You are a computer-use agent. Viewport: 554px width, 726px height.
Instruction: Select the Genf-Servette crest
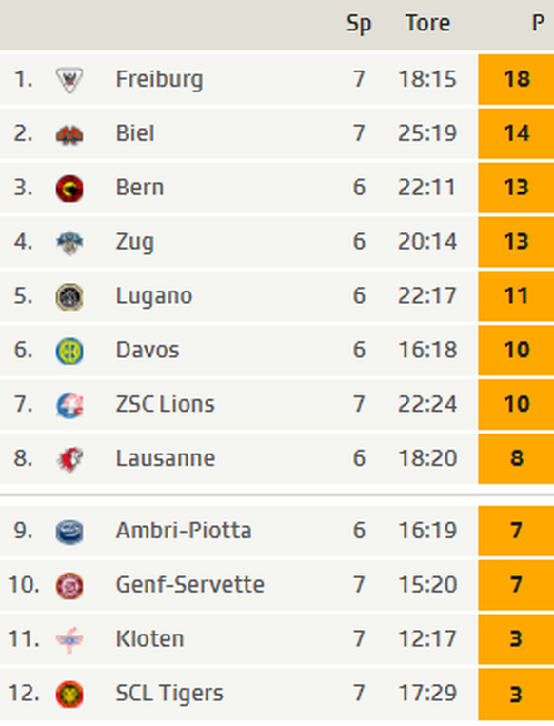[69, 586]
